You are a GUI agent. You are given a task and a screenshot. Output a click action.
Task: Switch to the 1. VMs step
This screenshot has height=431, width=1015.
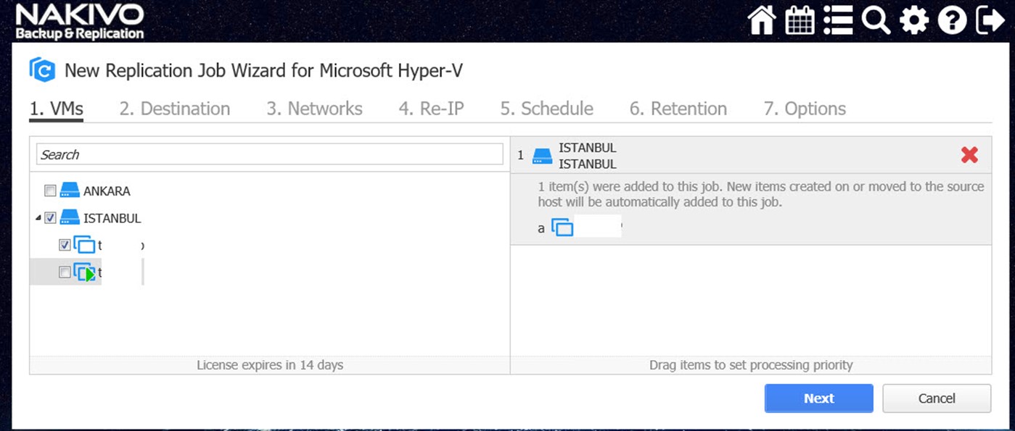coord(57,109)
